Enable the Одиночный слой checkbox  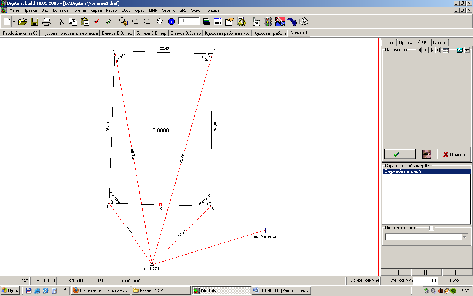(x=432, y=228)
